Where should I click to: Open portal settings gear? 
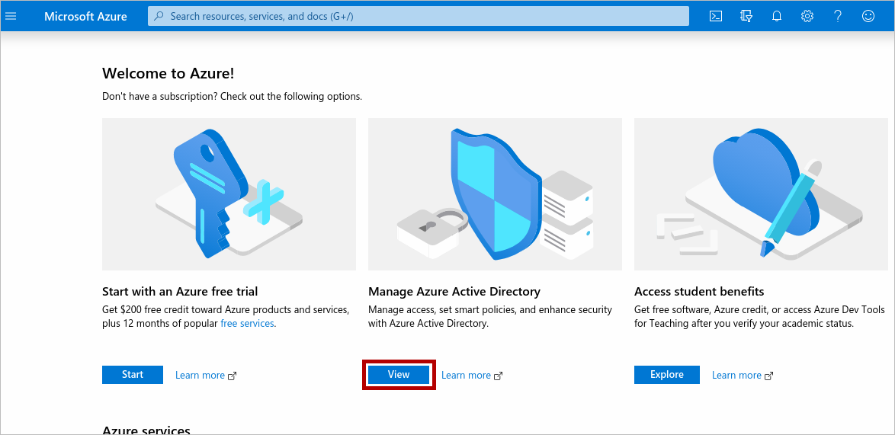(807, 16)
